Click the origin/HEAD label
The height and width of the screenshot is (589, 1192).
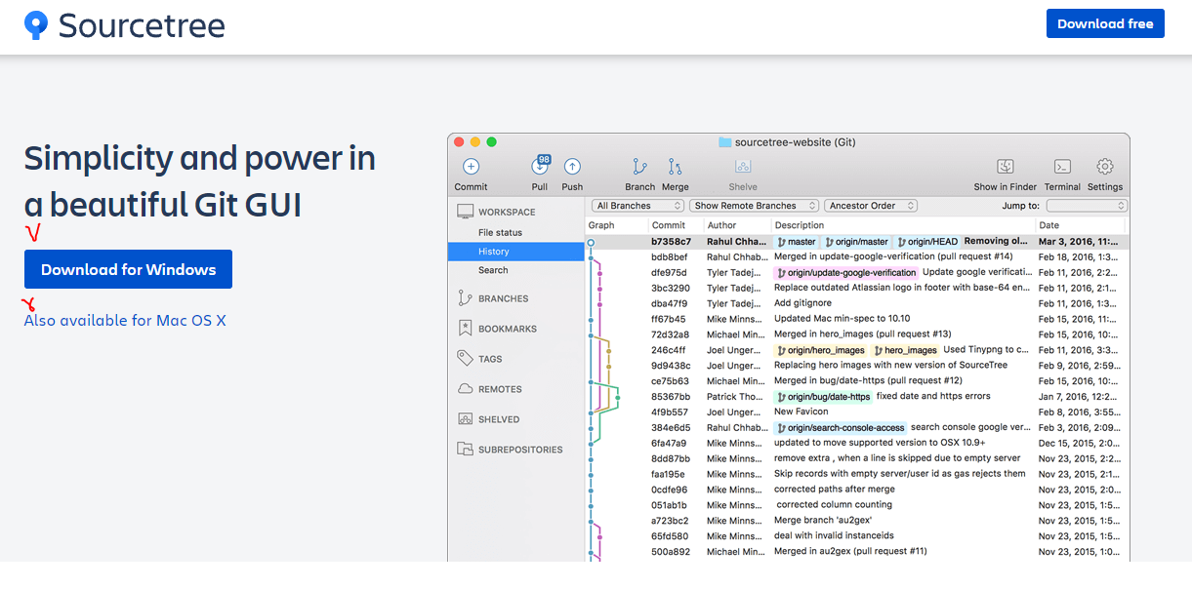(927, 241)
